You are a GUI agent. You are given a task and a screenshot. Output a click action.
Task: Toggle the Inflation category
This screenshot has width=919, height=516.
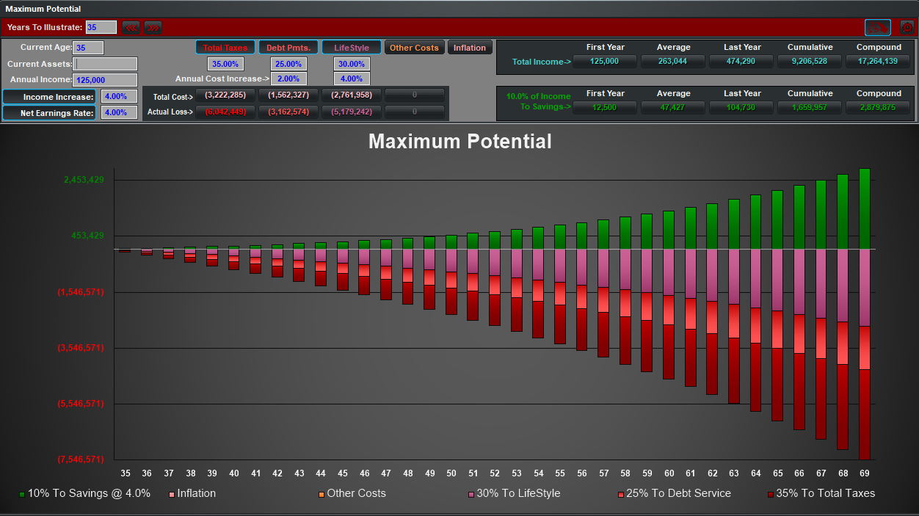[x=470, y=48]
